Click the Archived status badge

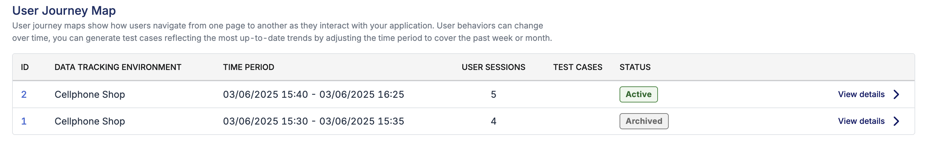coord(644,121)
